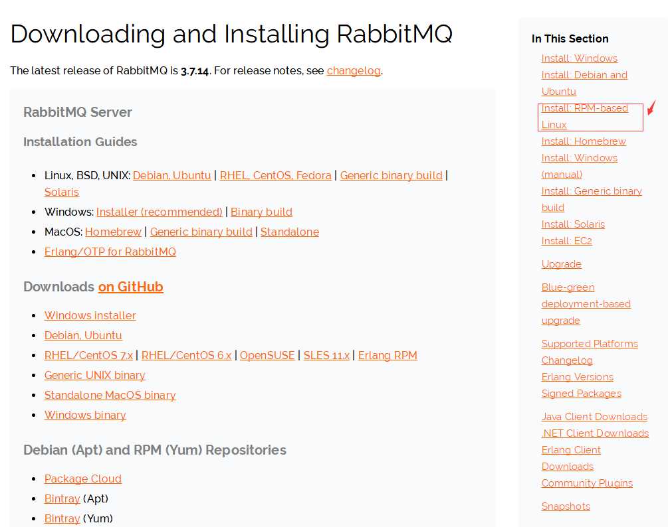668x527 pixels.
Task: Open Bintray (Yum) repository link
Action: [x=62, y=518]
